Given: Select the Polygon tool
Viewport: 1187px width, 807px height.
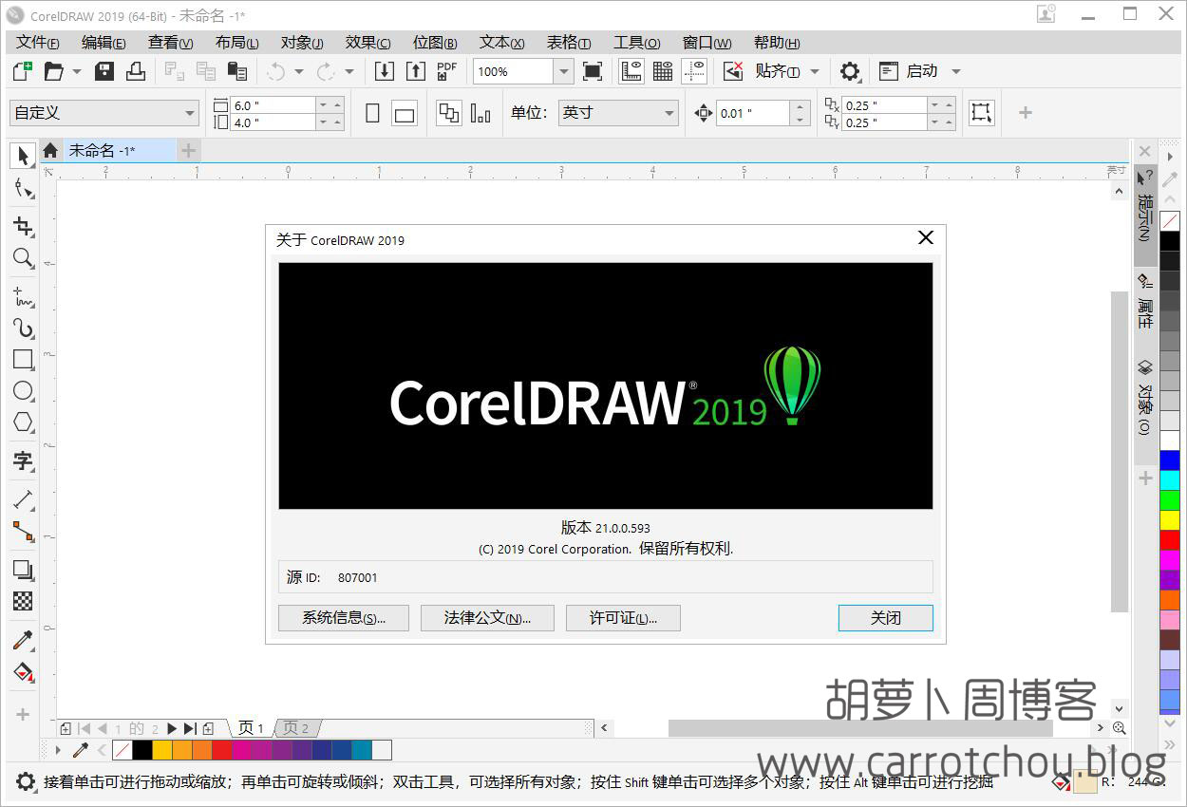Looking at the screenshot, I should tap(23, 422).
